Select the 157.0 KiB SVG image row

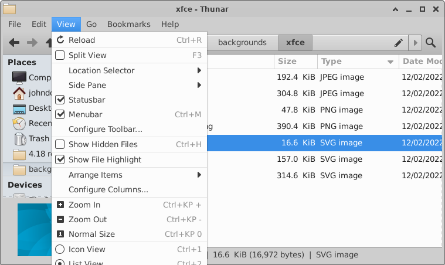pyautogui.click(x=324, y=159)
